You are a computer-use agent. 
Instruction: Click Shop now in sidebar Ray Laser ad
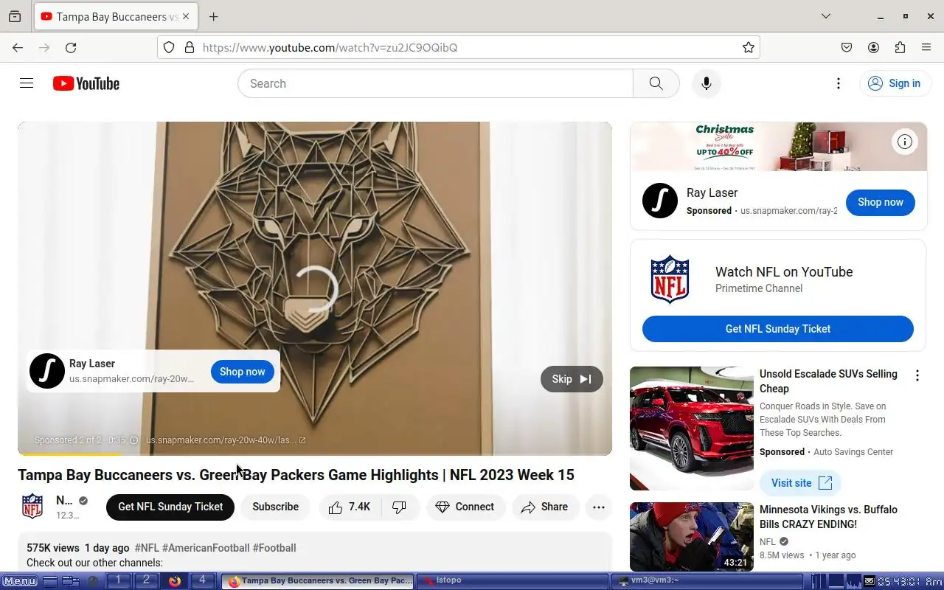[881, 202]
